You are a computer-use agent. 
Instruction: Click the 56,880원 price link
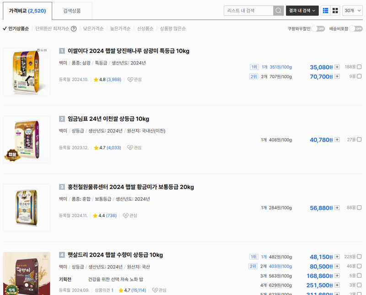point(321,208)
